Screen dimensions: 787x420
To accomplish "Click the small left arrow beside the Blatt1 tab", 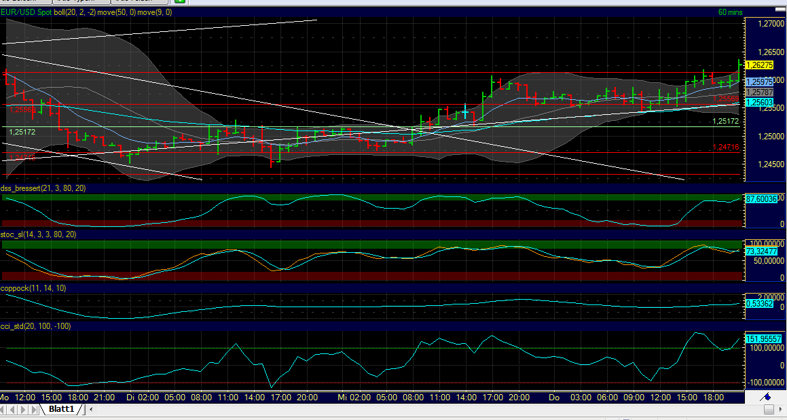I will 91,408.
